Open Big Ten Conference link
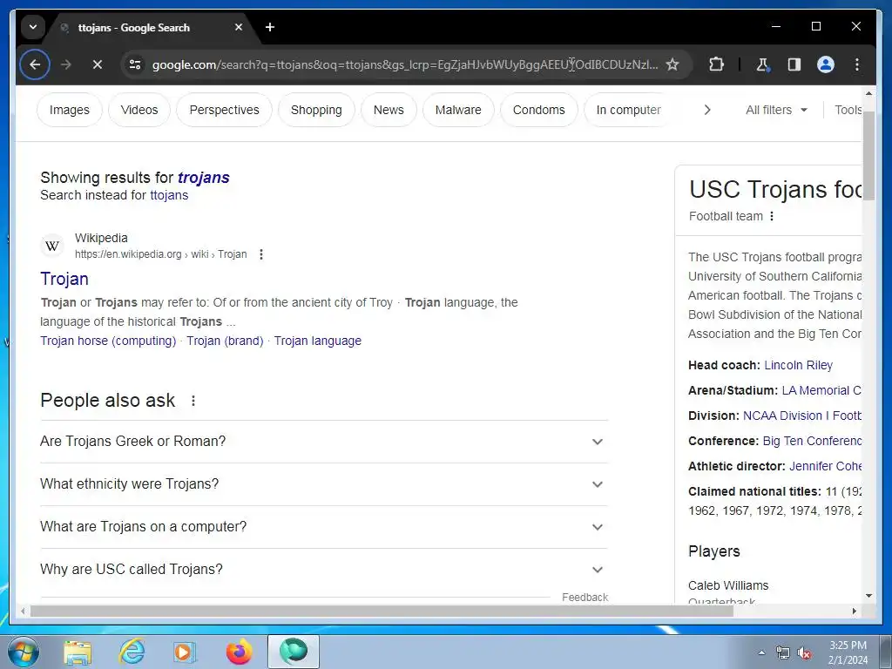Image resolution: width=892 pixels, height=669 pixels. click(812, 441)
